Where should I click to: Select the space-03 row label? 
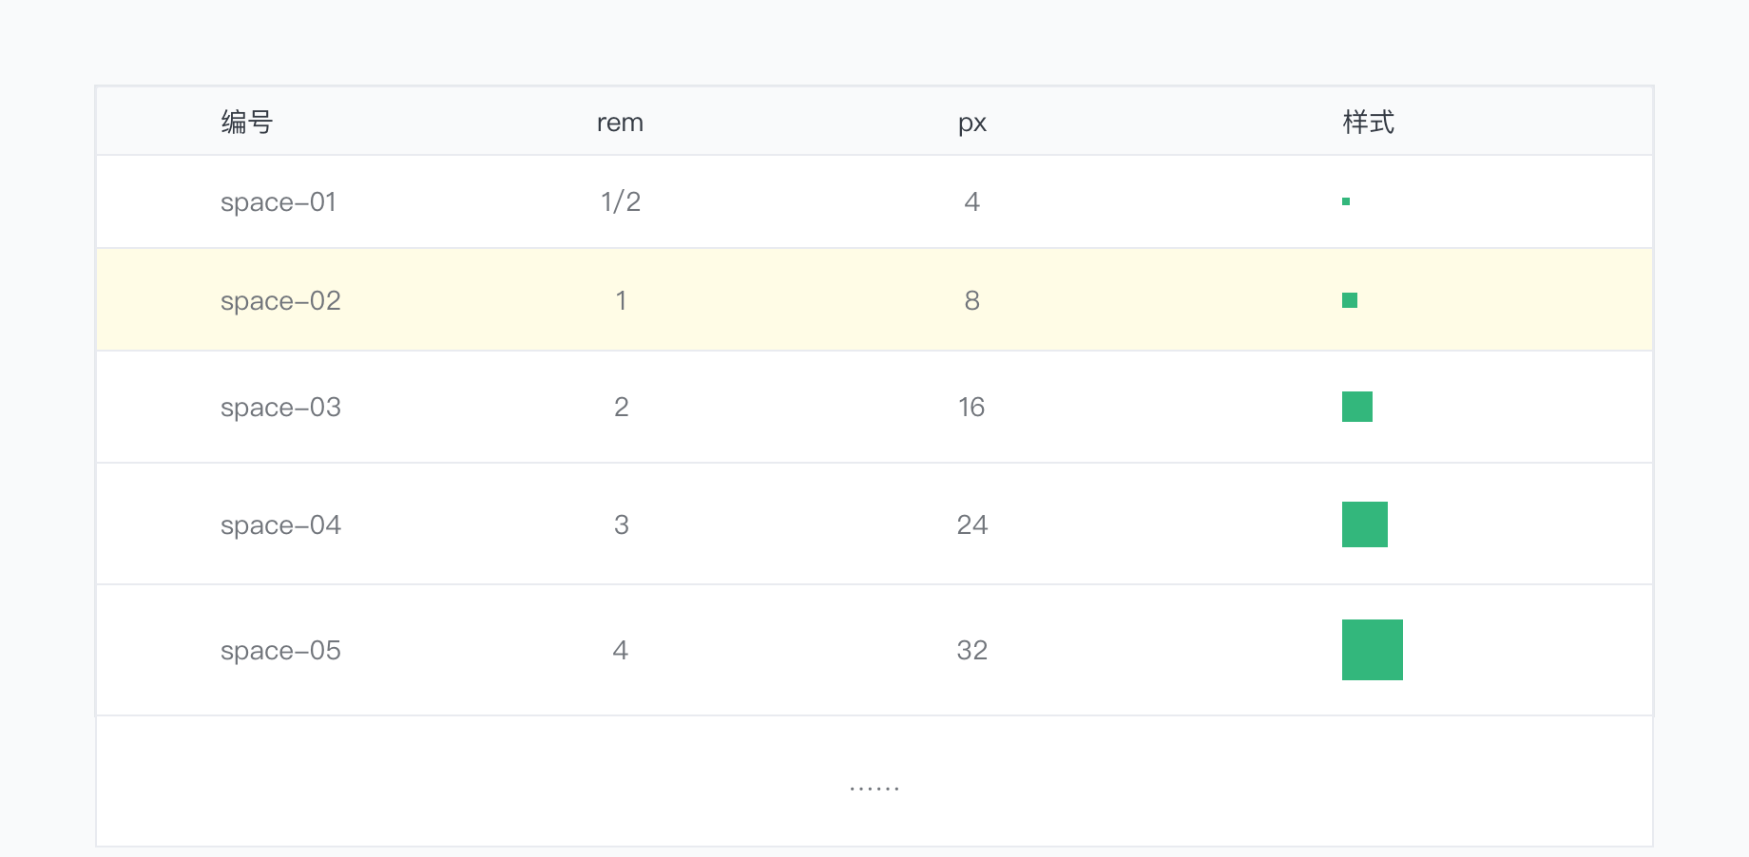280,408
